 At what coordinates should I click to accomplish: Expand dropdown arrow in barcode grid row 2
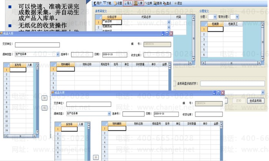click(x=169, y=27)
